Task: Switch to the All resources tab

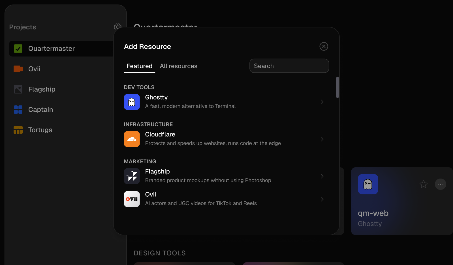Action: coord(179,66)
